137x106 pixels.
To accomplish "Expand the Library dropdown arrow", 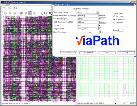I will coord(100,25).
